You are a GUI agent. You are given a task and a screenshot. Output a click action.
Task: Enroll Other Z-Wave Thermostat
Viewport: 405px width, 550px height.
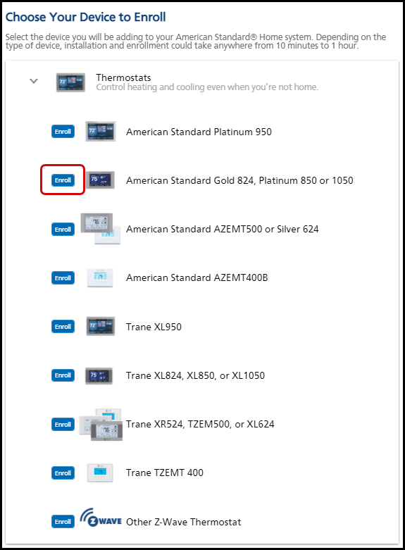click(63, 522)
